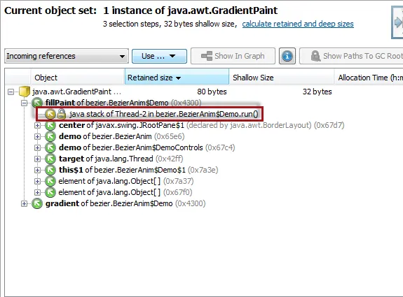
Task: Click the blue info icon button
Action: (x=287, y=56)
